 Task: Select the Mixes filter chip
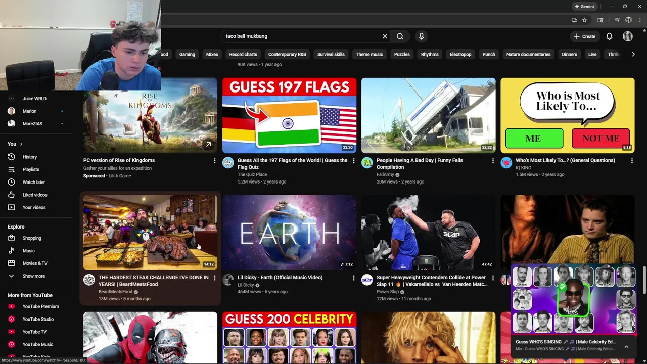tap(212, 54)
